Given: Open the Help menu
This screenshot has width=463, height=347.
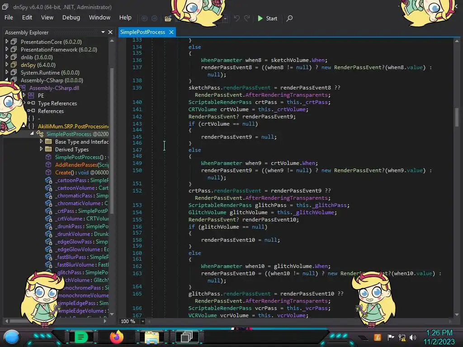Looking at the screenshot, I should tap(125, 18).
